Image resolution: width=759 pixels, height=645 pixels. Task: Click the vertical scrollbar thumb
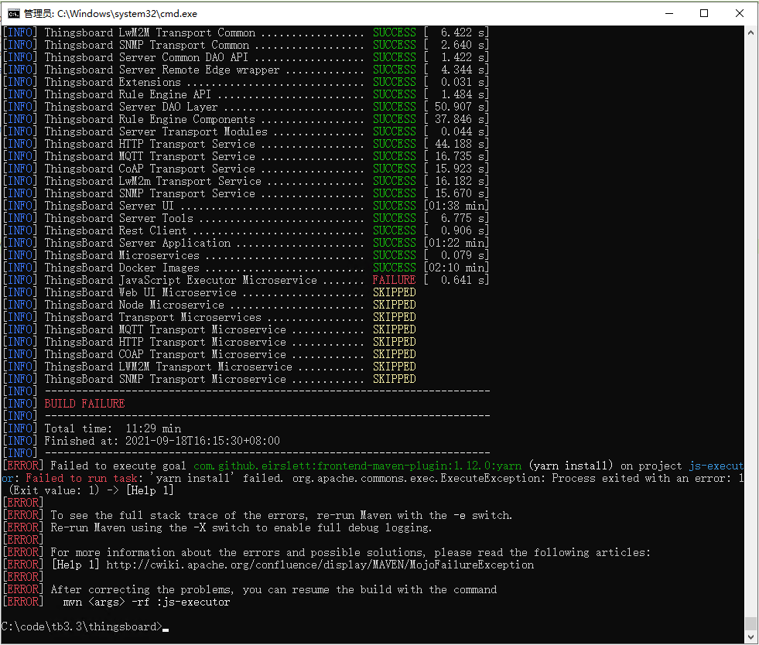tap(750, 623)
